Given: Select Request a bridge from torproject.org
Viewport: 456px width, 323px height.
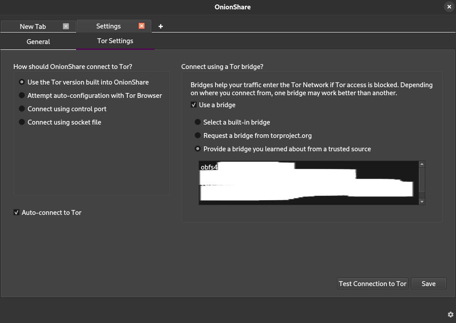Looking at the screenshot, I should (198, 136).
